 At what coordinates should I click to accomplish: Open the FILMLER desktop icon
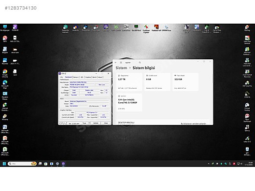click(x=15, y=28)
